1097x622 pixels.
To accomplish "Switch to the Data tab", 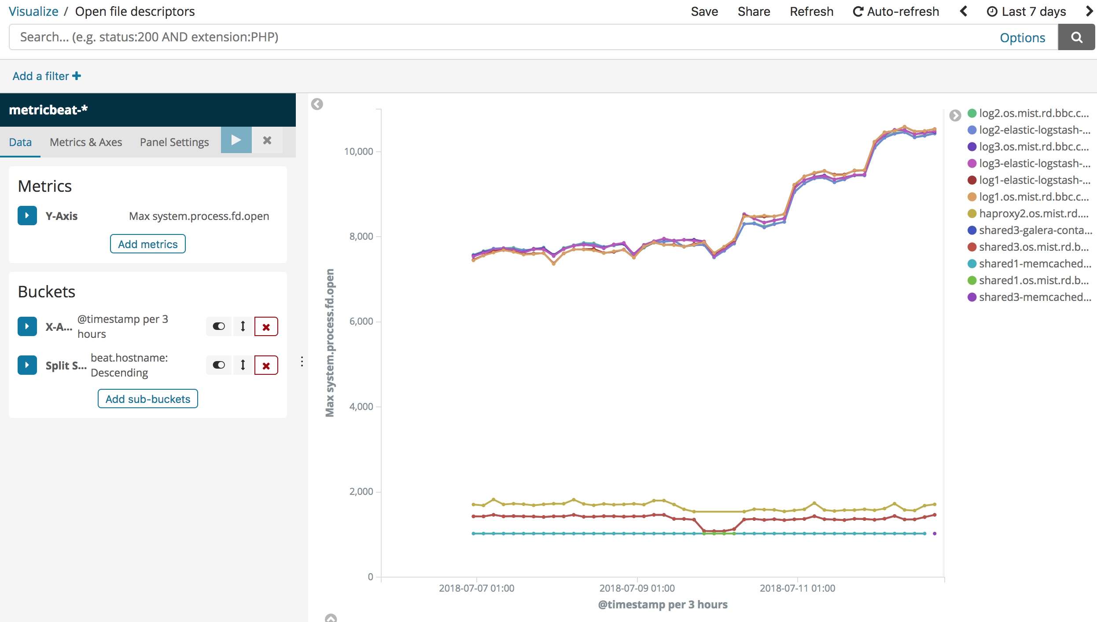I will [20, 142].
